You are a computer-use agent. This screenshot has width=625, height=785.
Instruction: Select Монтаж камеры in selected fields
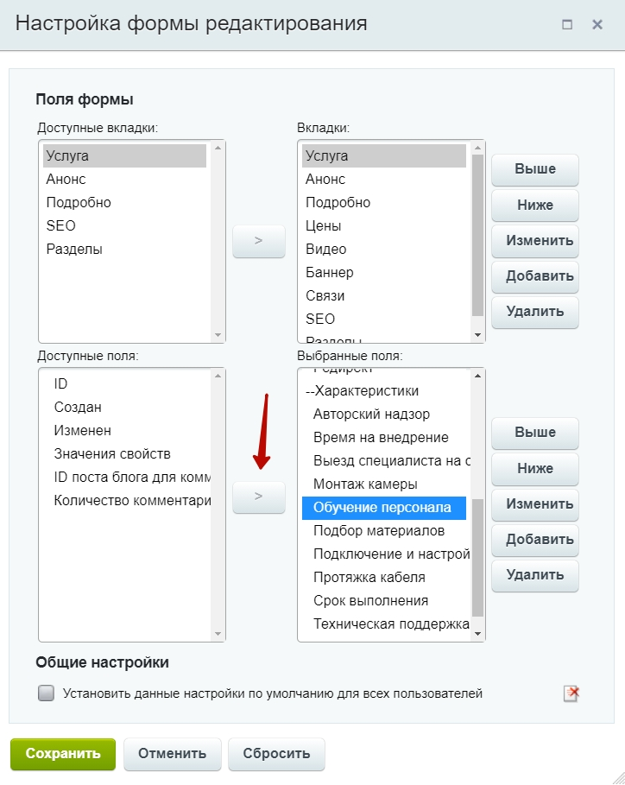click(x=365, y=484)
